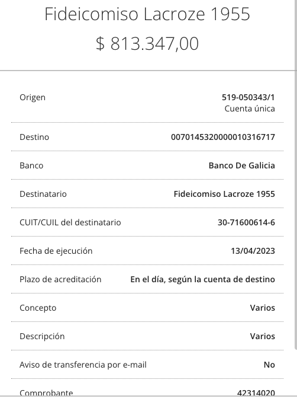The height and width of the screenshot is (402, 297).
Task: Select the Cuenta única account type text
Action: coord(250,109)
